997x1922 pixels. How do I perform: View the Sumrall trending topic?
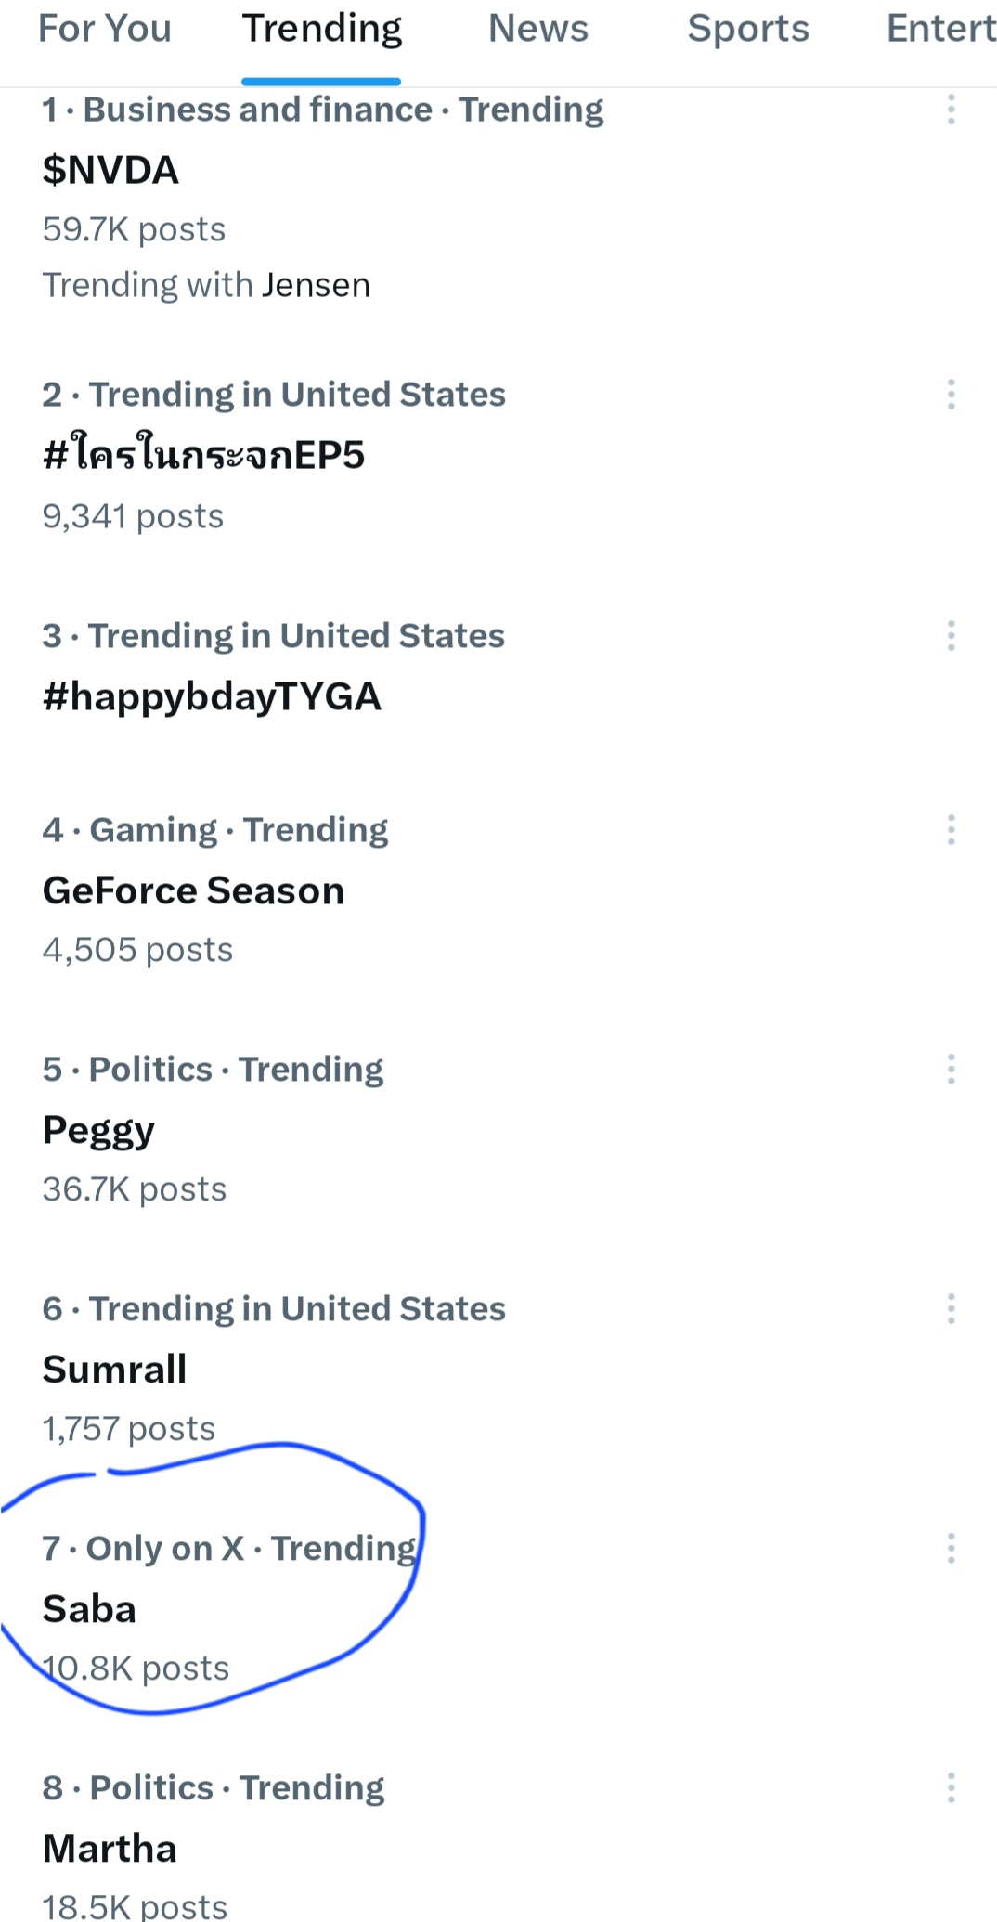(x=115, y=1370)
